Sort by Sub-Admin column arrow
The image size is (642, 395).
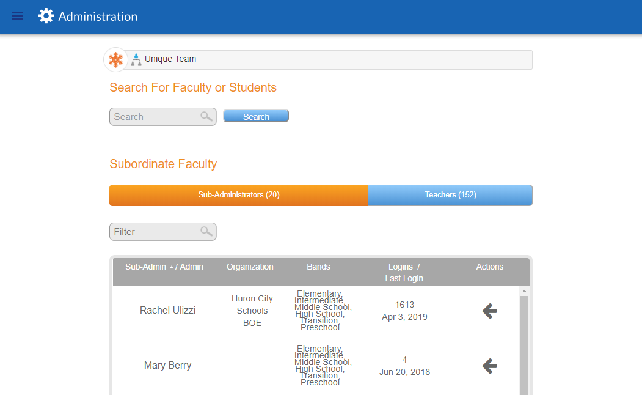(x=171, y=267)
